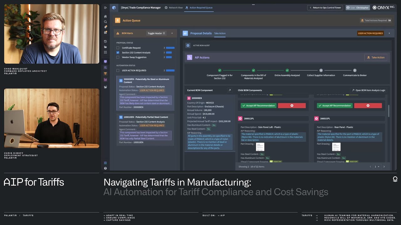Open Home from the sidebar
Image resolution: width=401 pixels, height=225 pixels.
[105, 17]
